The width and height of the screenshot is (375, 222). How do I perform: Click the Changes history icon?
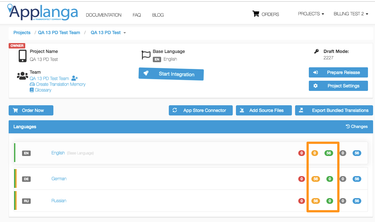[x=348, y=127]
